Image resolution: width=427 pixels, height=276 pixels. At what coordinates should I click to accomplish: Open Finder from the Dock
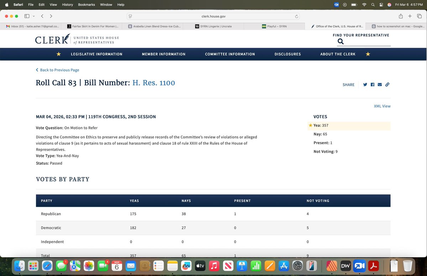(x=20, y=265)
